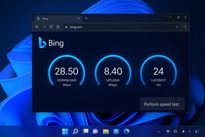Screen dimensions: 205x137
Task: Click the 8.40 upload speed value
Action: pos(113,71)
